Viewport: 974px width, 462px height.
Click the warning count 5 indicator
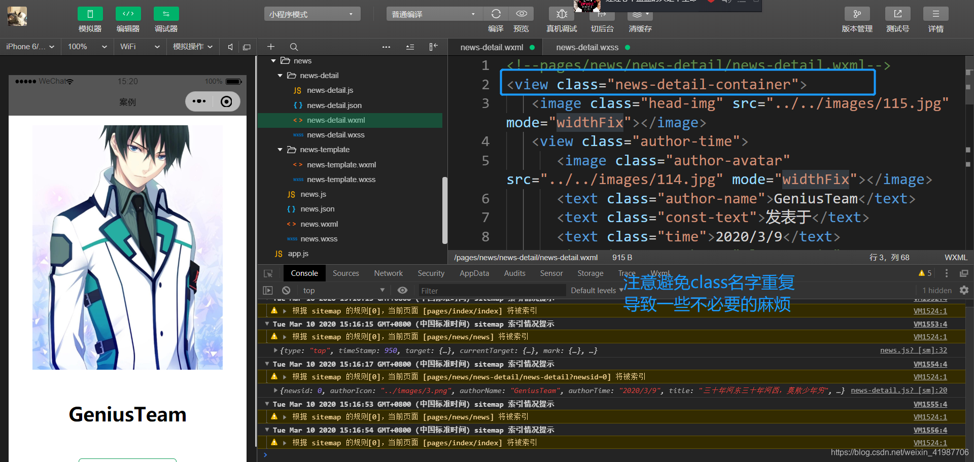(x=925, y=273)
